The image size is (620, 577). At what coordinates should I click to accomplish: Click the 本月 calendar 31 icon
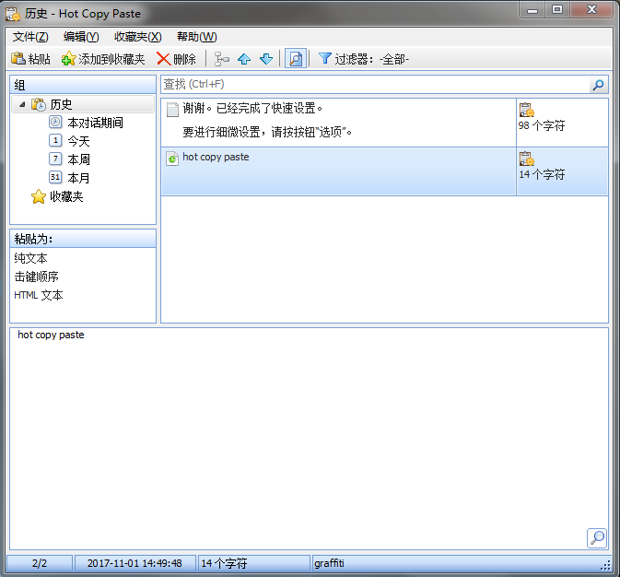click(55, 177)
